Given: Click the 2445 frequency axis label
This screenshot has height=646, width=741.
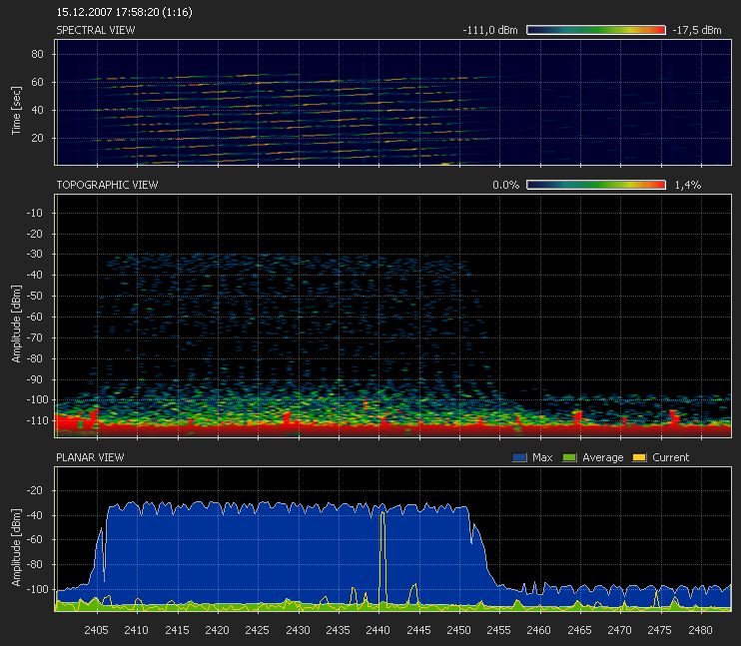Looking at the screenshot, I should tap(418, 630).
